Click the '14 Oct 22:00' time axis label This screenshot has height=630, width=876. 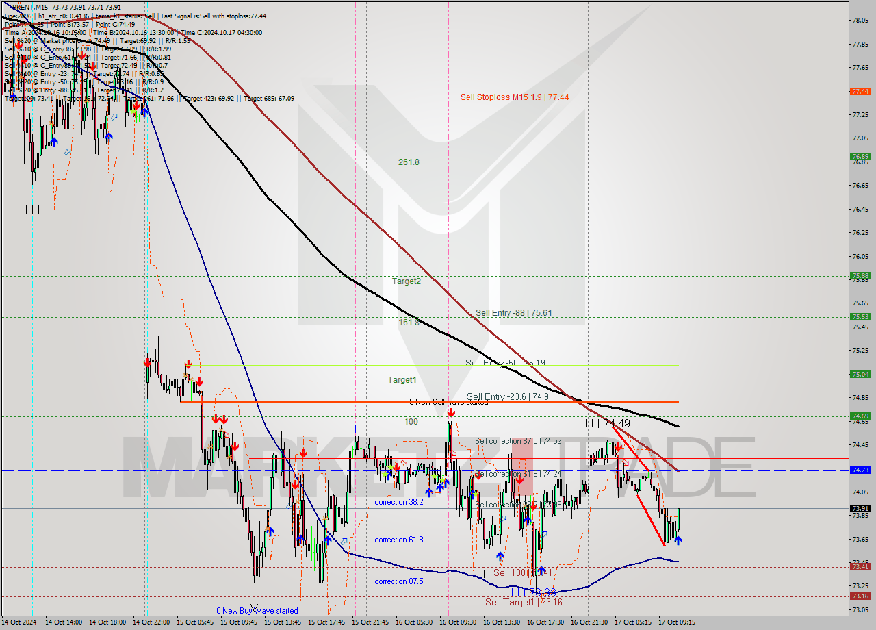(151, 622)
